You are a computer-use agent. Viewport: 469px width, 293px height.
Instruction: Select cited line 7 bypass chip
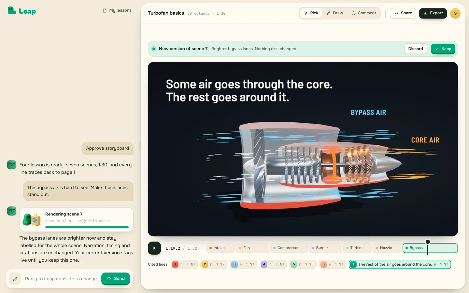[x=400, y=264]
